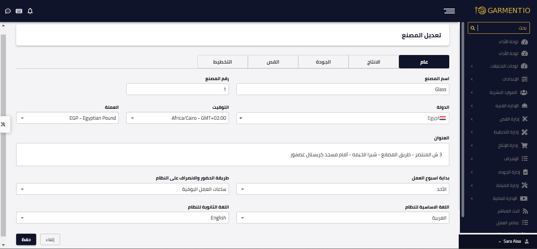Expand the الموارد البشرية sidebar menu
This screenshot has height=249, width=537.
point(499,92)
